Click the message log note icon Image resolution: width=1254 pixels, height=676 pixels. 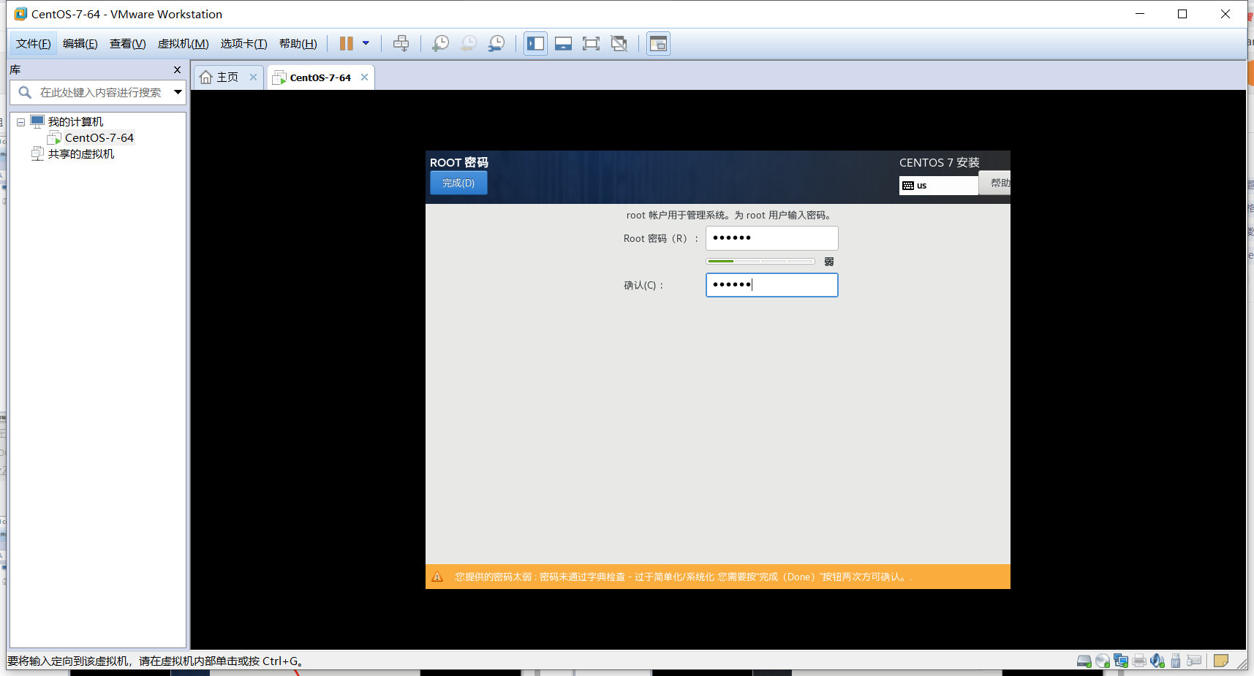point(1221,661)
